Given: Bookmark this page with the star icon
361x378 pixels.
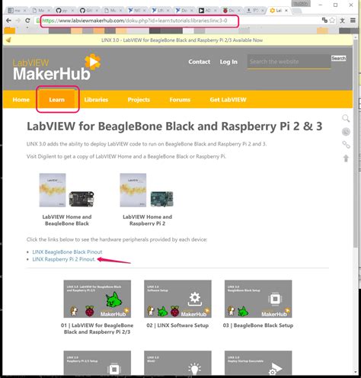Looking at the screenshot, I should click(x=332, y=21).
